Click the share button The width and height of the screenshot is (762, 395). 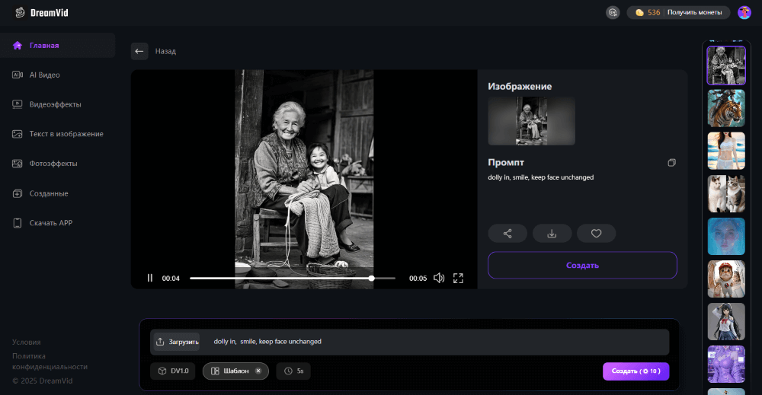click(x=507, y=234)
